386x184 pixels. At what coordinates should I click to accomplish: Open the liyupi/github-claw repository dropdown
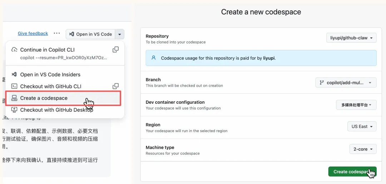(351, 38)
